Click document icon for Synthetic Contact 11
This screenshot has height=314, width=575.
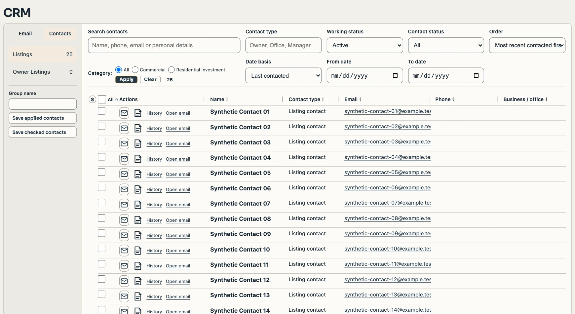point(138,266)
